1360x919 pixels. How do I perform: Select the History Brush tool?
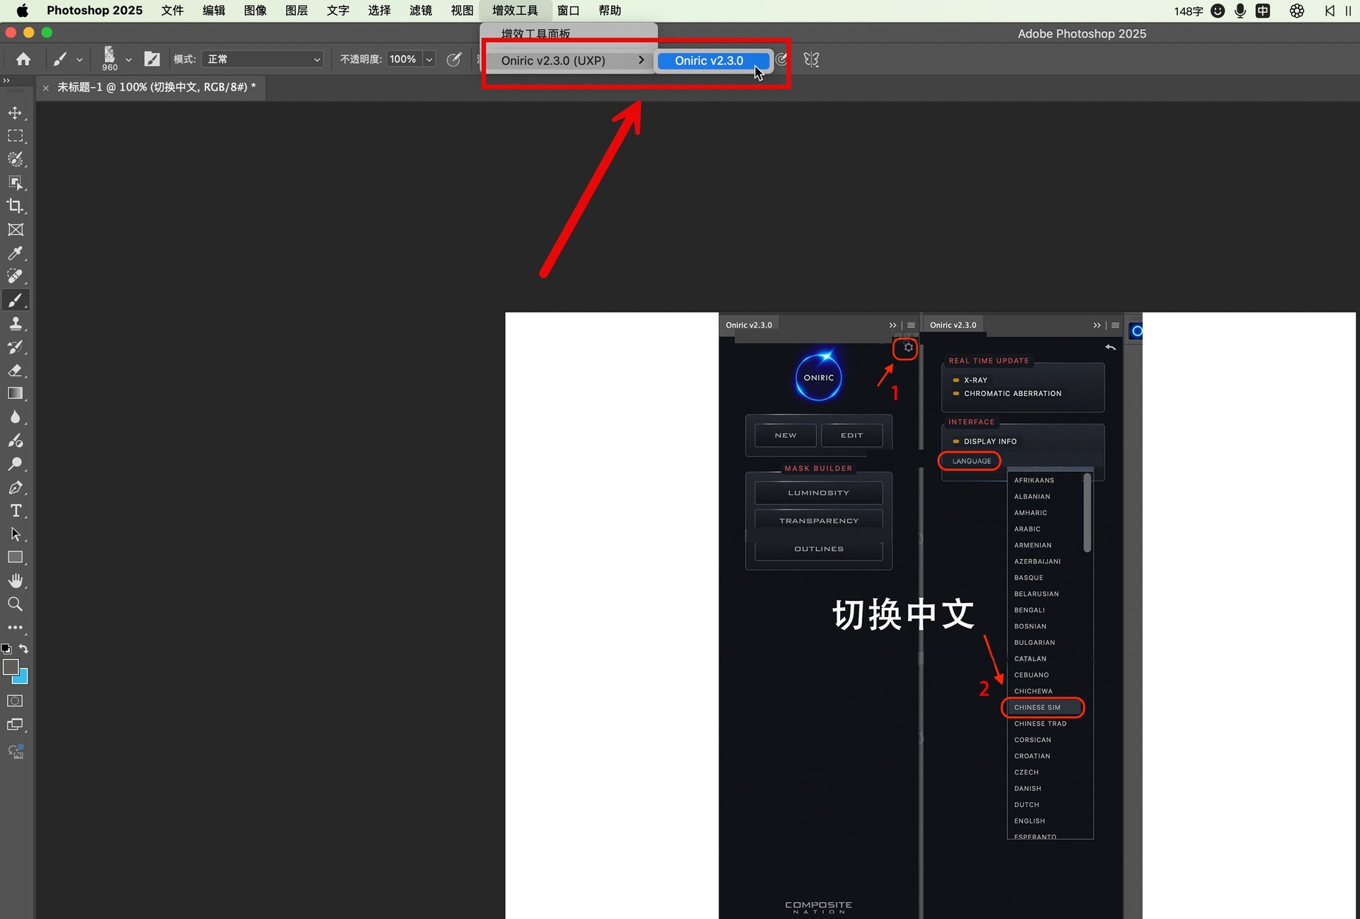click(x=15, y=347)
